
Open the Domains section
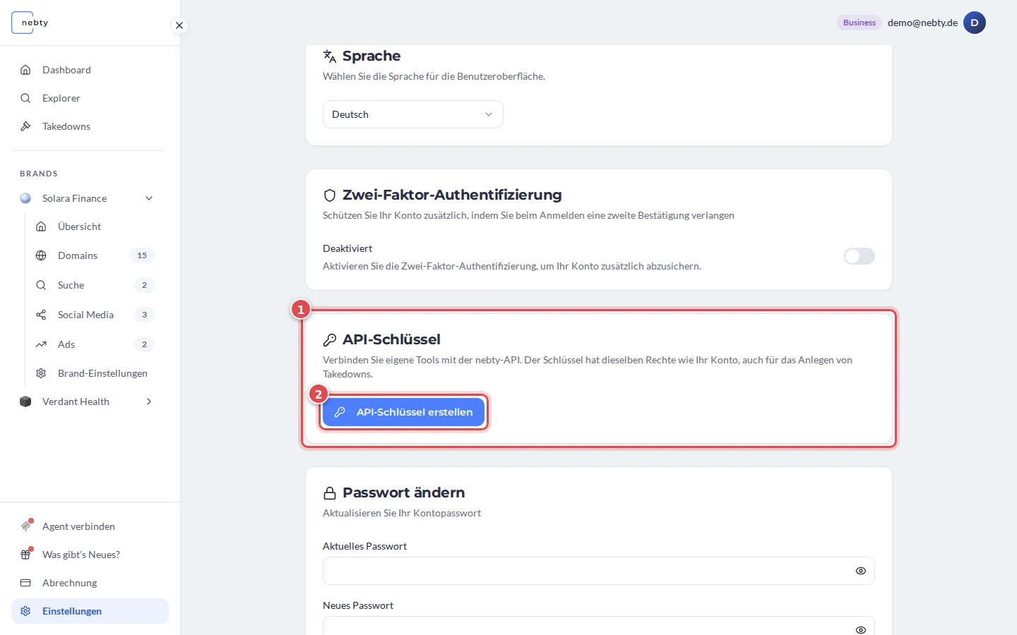[78, 255]
